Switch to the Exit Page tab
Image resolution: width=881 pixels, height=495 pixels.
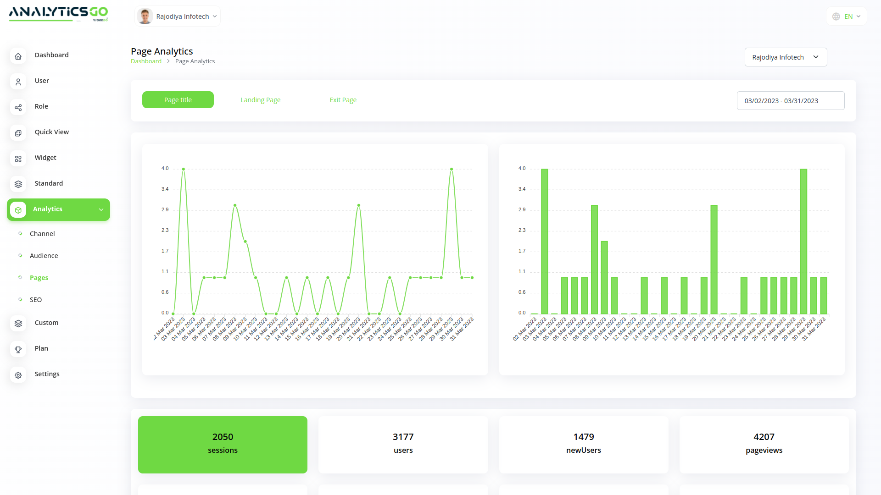click(x=343, y=100)
